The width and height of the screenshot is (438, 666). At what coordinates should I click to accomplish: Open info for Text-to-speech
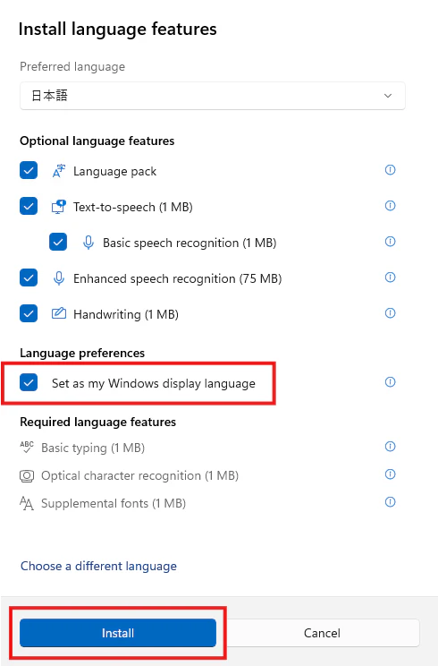pos(390,206)
